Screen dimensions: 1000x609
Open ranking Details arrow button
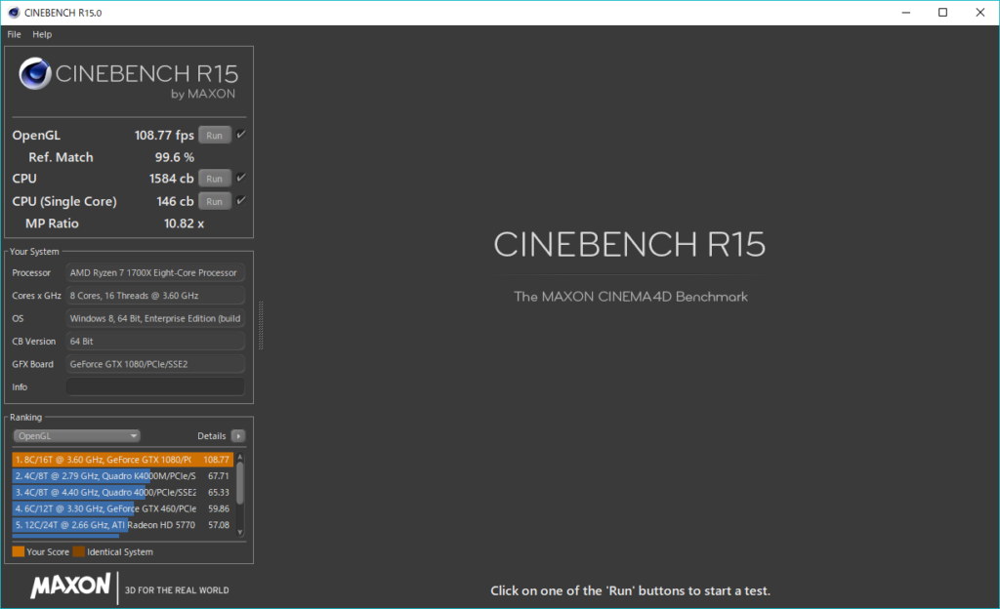[238, 435]
